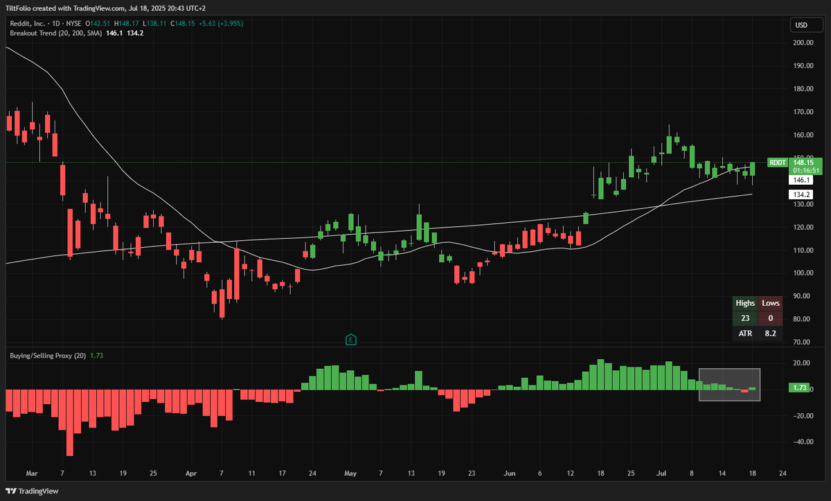Click the Highs header cell in the stats table
Screen dimensions: 831x501
pyautogui.click(x=745, y=303)
